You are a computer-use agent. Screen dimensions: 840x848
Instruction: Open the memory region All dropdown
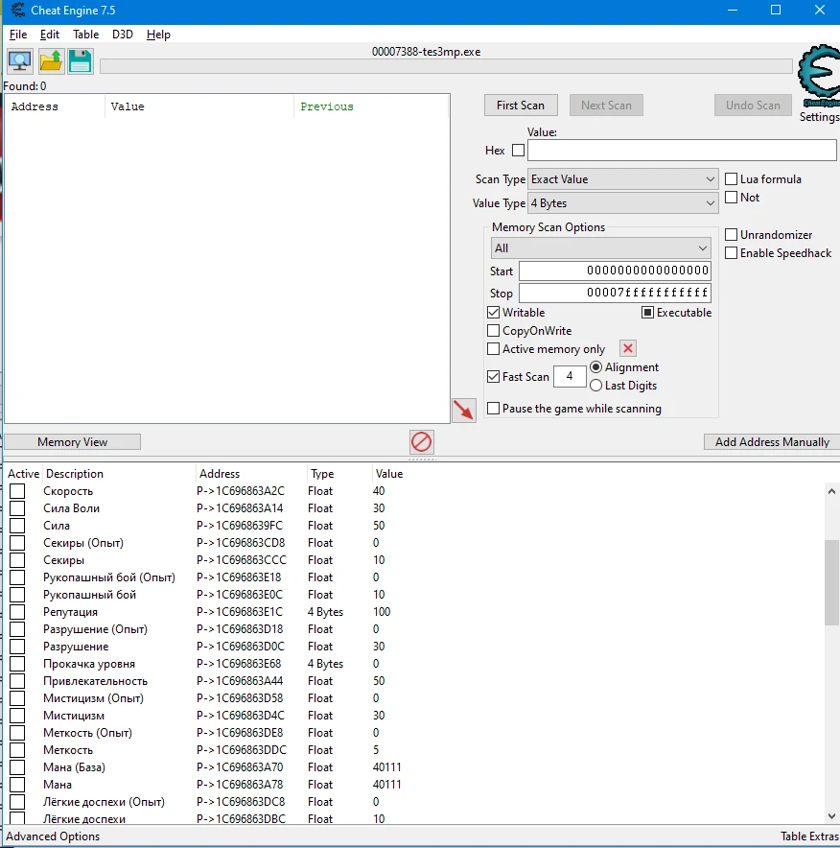pos(600,248)
